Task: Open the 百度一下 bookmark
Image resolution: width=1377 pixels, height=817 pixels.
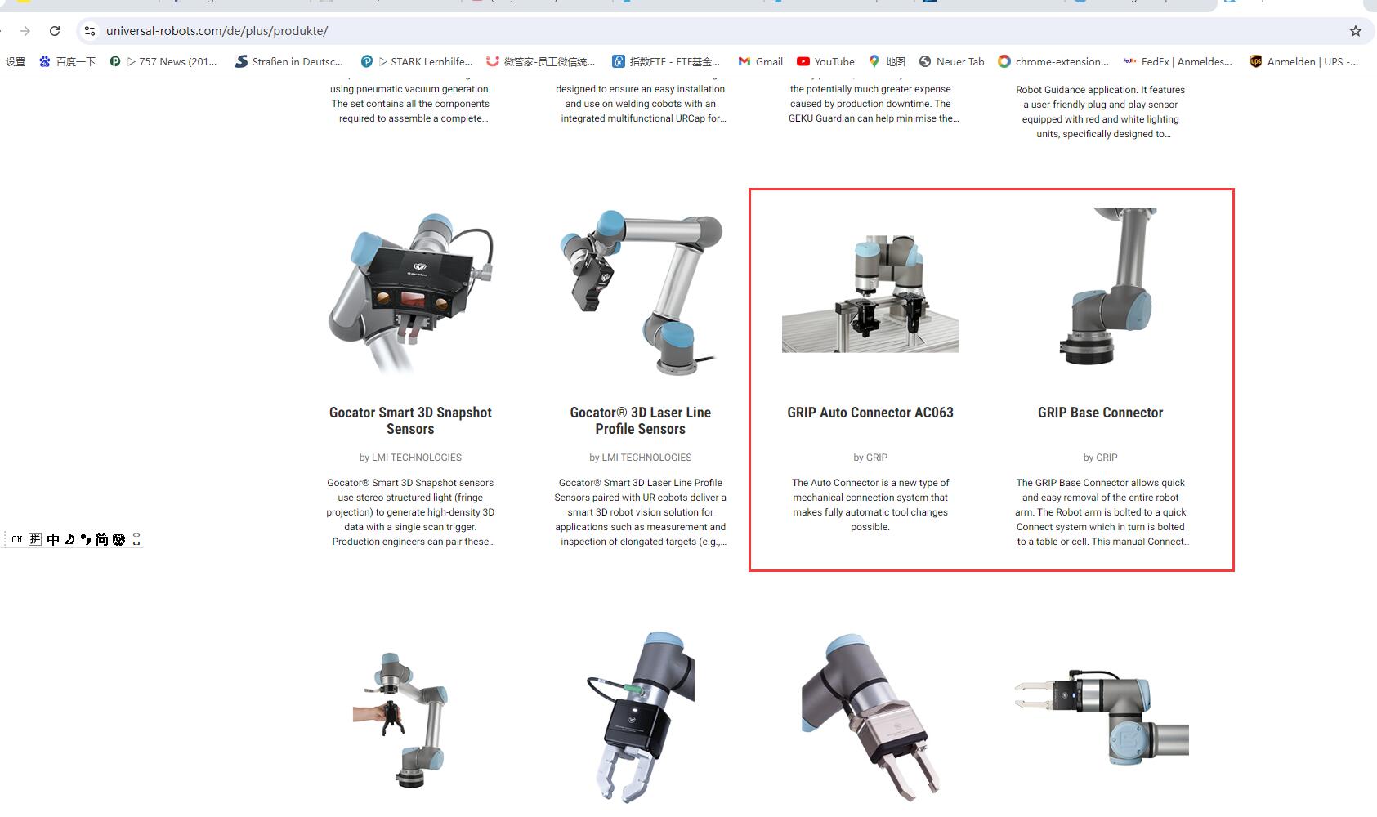Action: (67, 61)
